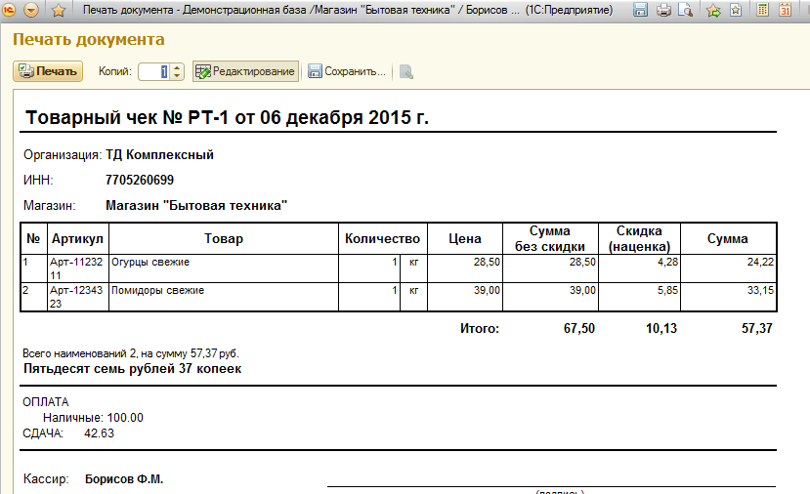This screenshot has width=810, height=494.
Task: Click the Сохранить... button
Action: 347,71
